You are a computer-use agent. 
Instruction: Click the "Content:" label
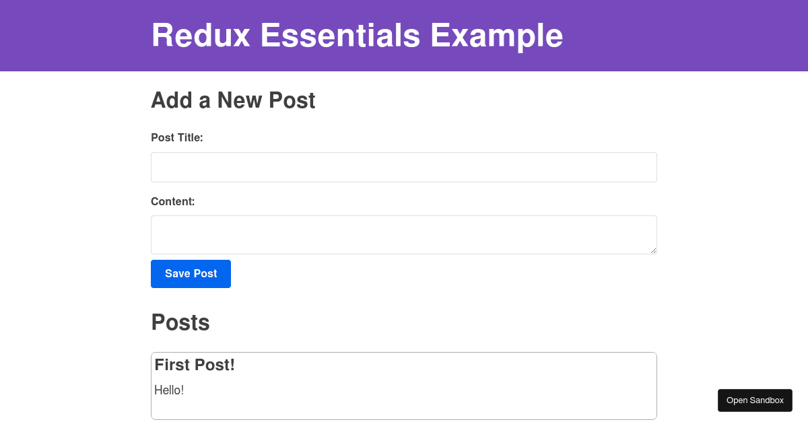point(172,201)
